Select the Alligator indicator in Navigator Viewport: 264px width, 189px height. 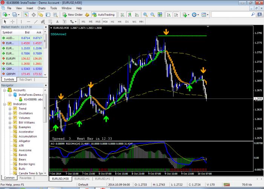[25, 141]
